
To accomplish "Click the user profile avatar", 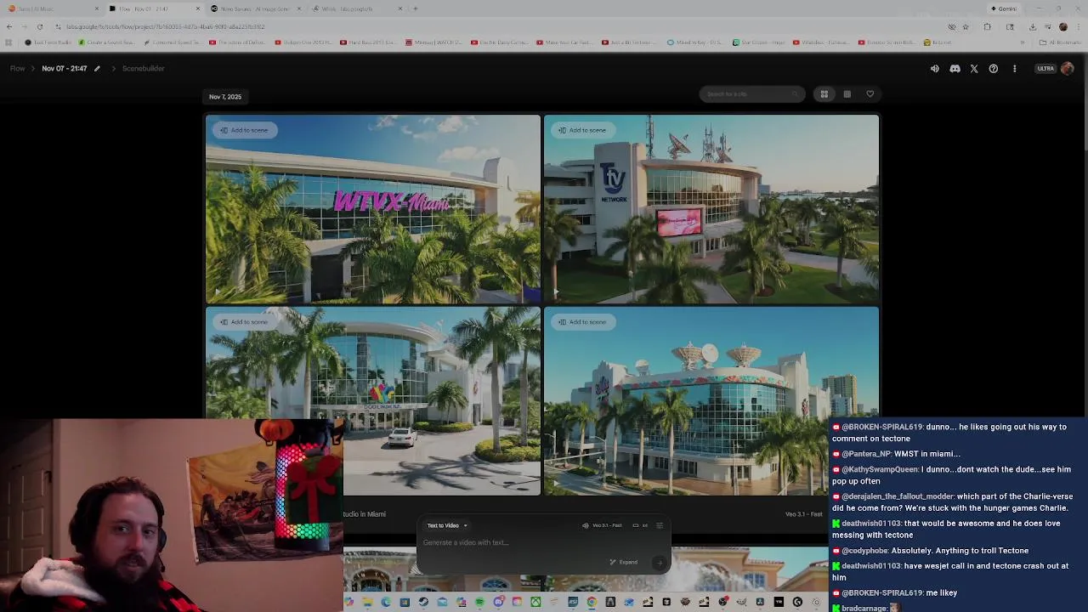I will [1068, 68].
